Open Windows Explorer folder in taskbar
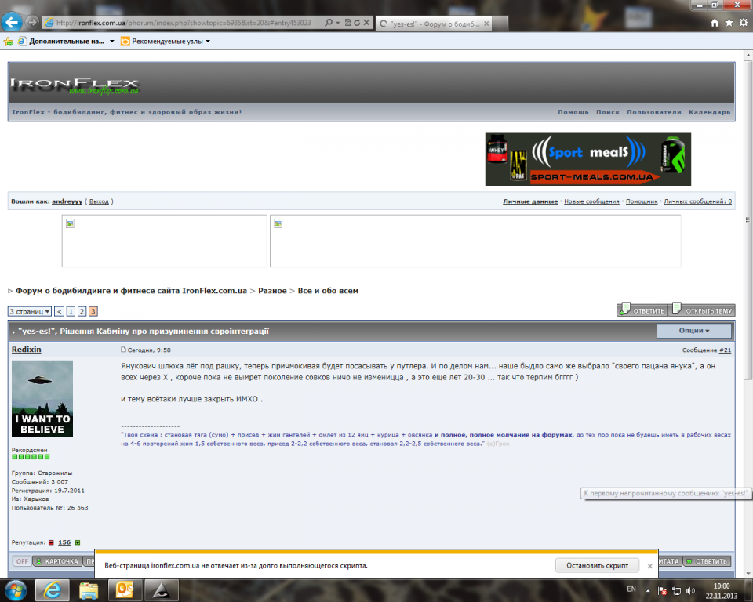This screenshot has width=753, height=602. (89, 589)
